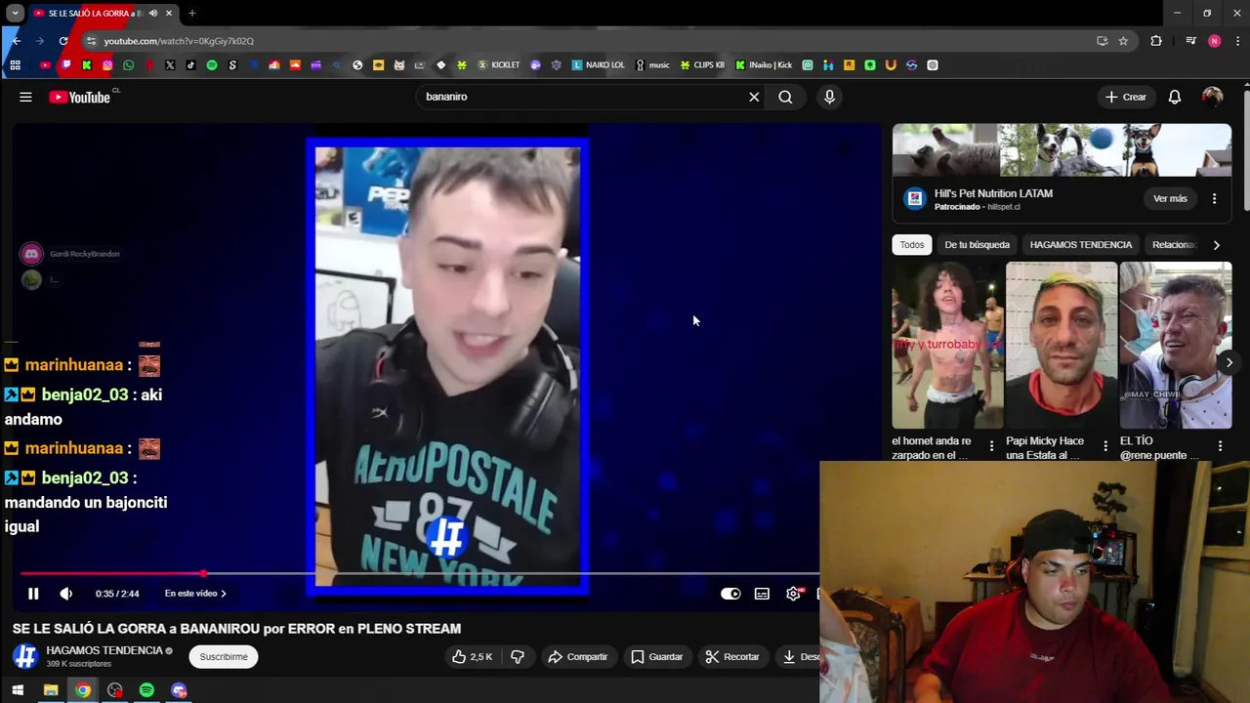Viewport: 1250px width, 703px height.
Task: Open the HAGAMOS TENDENCIA channel name
Action: [x=104, y=650]
